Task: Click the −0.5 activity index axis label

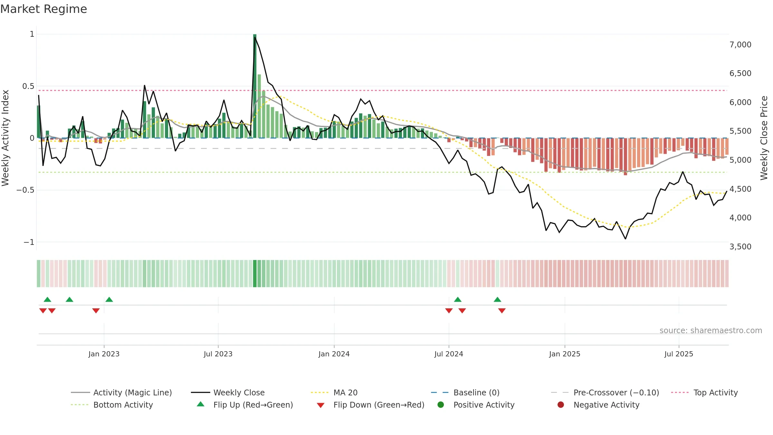Action: pyautogui.click(x=25, y=190)
